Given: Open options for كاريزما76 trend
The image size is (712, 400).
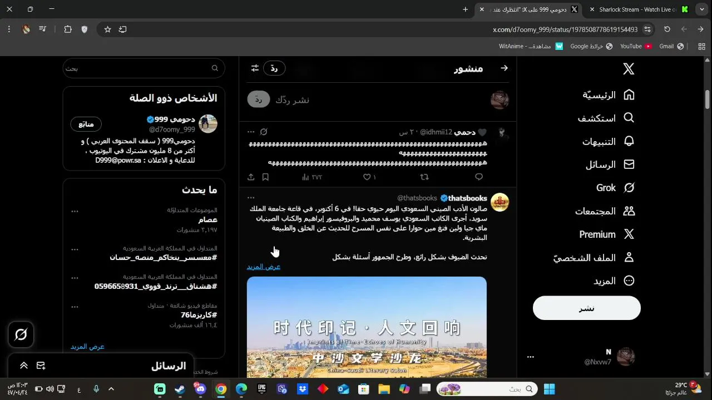Looking at the screenshot, I should [x=75, y=307].
